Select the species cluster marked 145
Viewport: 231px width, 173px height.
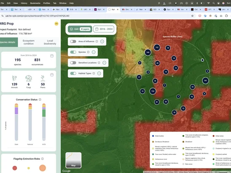(x=148, y=52)
